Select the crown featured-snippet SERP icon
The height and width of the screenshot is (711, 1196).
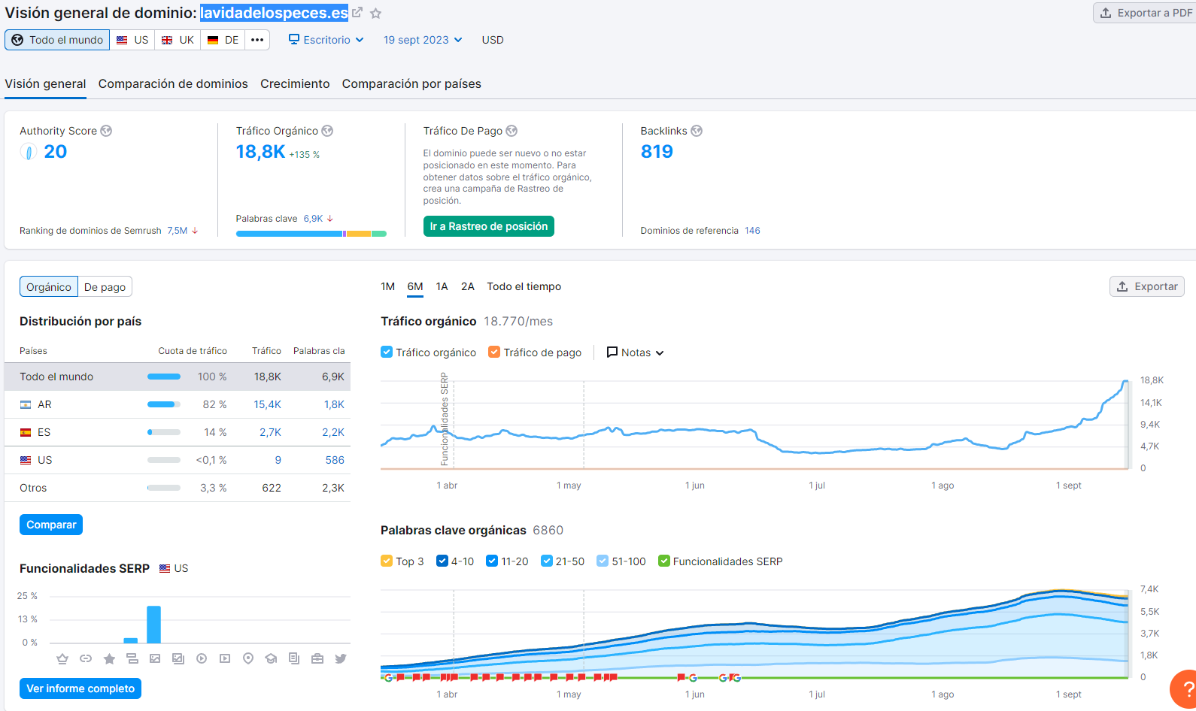62,658
